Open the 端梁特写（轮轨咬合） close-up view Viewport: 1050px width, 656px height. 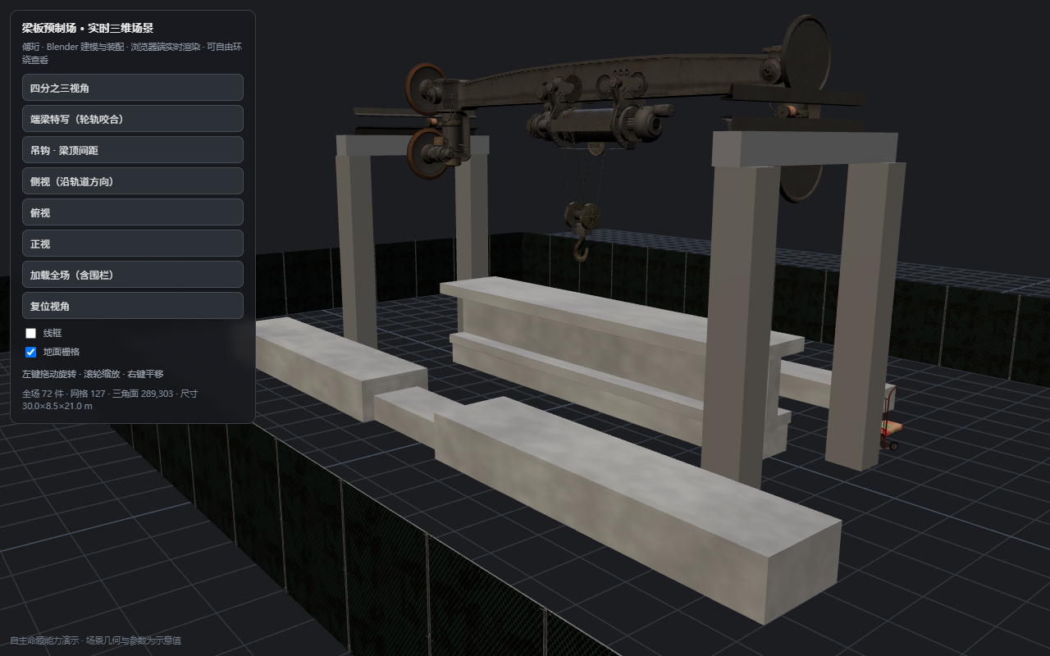click(x=133, y=119)
